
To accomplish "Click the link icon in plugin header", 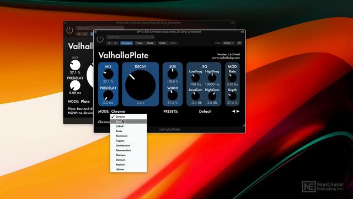I will click(239, 43).
